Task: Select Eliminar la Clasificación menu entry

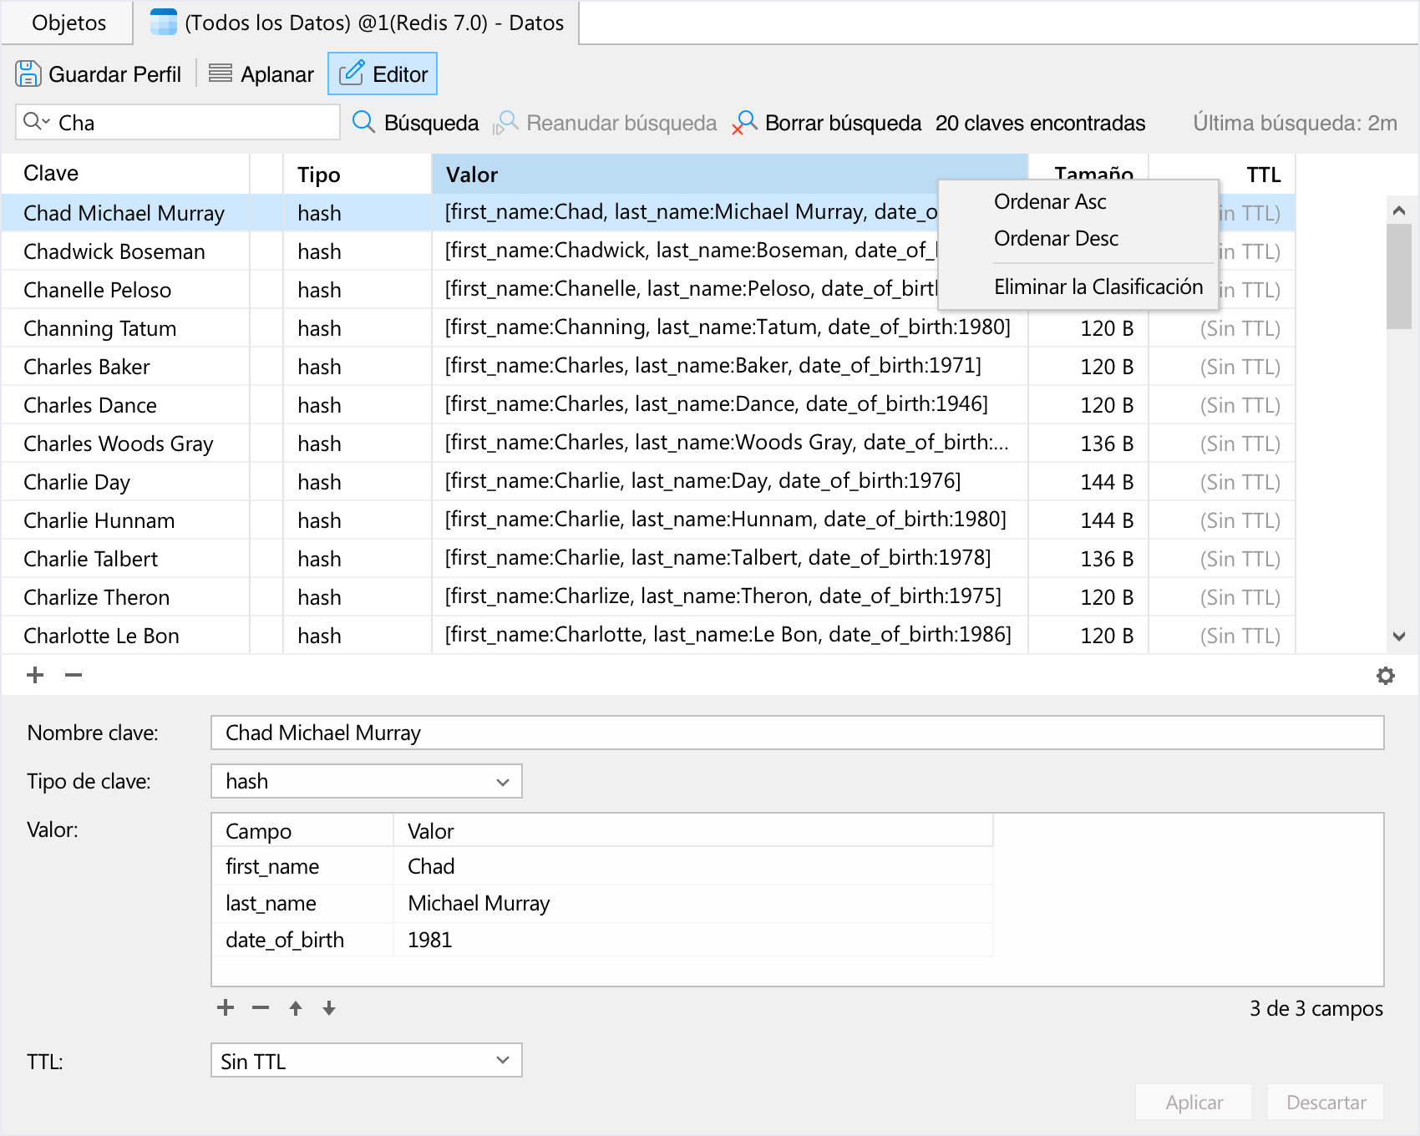Action: click(x=1098, y=287)
